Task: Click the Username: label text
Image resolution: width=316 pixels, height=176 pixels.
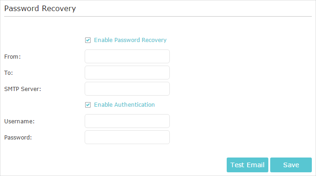Action: pos(19,121)
